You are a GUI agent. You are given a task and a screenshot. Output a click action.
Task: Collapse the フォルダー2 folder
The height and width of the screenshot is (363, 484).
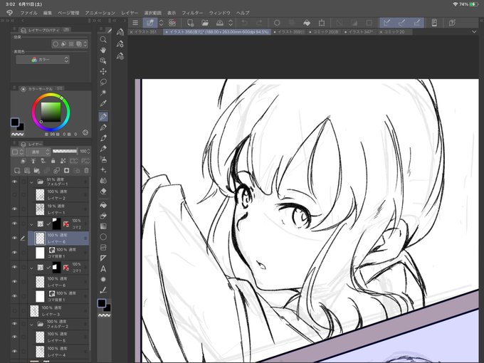[x=31, y=325]
